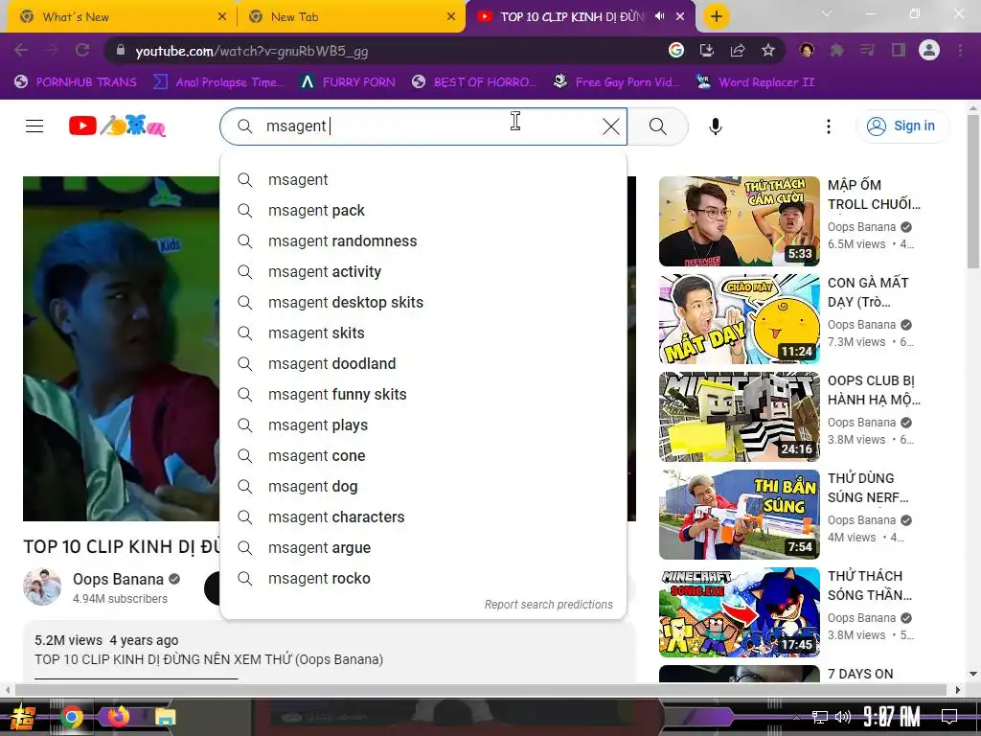Choose the 'msagent argue' suggestion
This screenshot has height=736, width=981.
pyautogui.click(x=422, y=547)
